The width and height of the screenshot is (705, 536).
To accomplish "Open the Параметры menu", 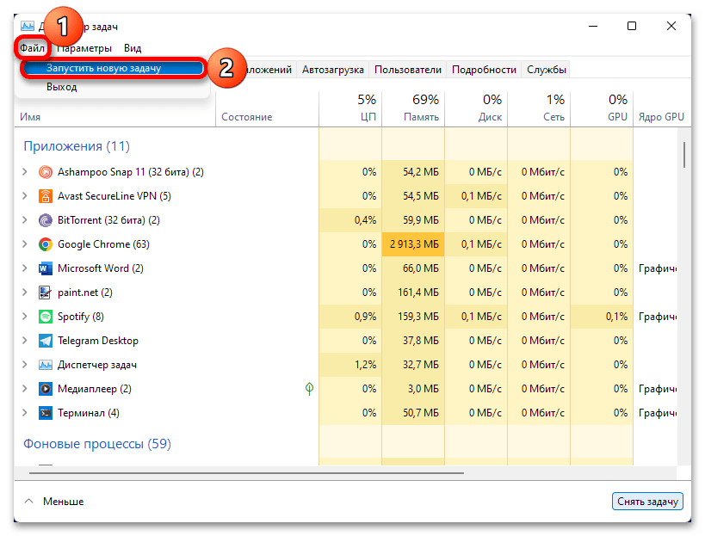I will click(x=84, y=48).
